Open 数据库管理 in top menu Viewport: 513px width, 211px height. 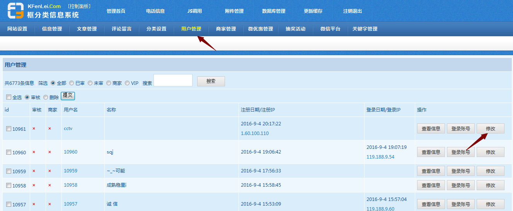273,11
